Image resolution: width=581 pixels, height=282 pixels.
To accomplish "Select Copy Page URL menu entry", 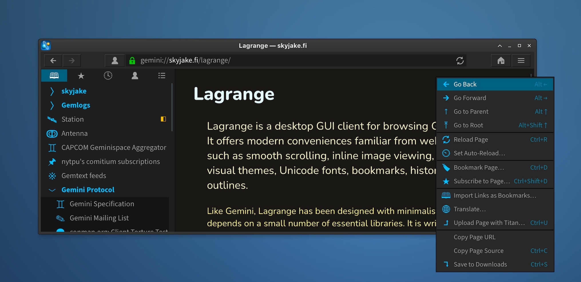I will coord(495,237).
